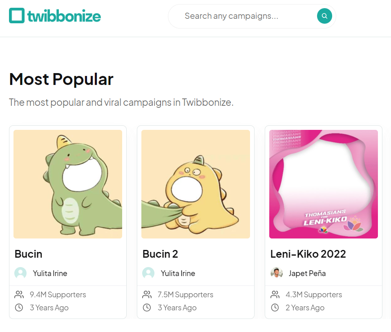Viewport: 391px width, 332px height.
Task: Focus the Search any campaigns field
Action: click(247, 16)
